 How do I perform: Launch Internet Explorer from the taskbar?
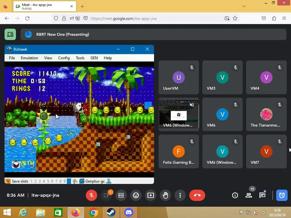pyautogui.click(x=23, y=212)
